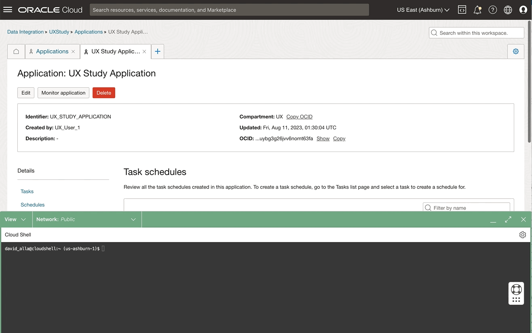Open the Cloud Shell developer tools icon
Screen dimensions: 532x333
[462, 10]
